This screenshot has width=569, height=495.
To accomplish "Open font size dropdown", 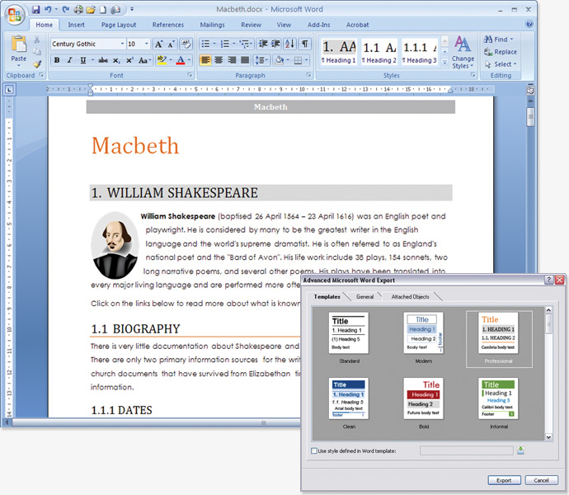I will (146, 44).
